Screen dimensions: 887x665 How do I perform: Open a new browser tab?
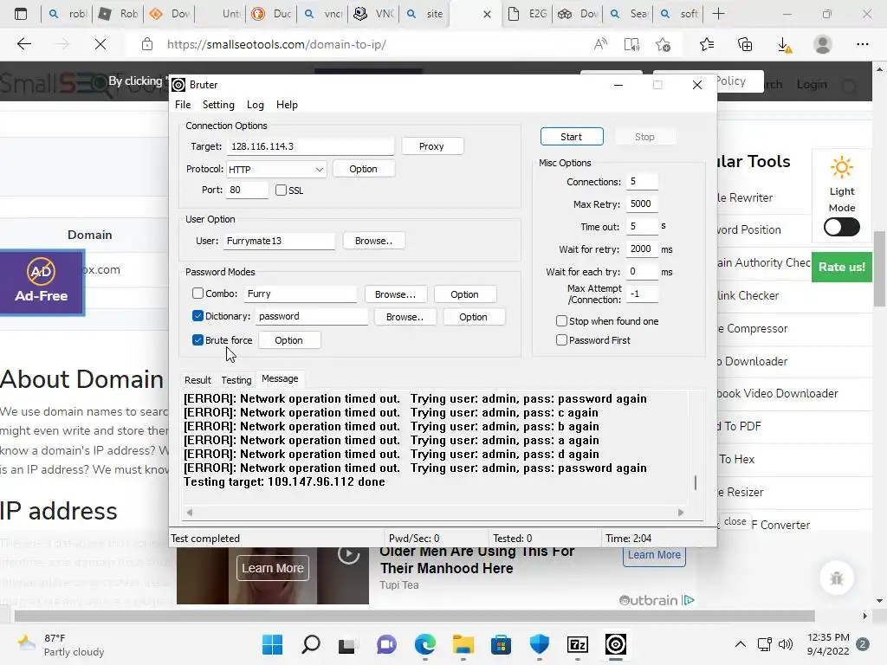[718, 14]
